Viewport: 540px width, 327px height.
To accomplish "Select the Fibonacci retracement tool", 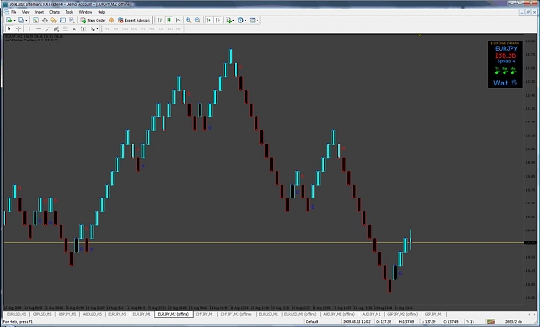I will coord(66,28).
